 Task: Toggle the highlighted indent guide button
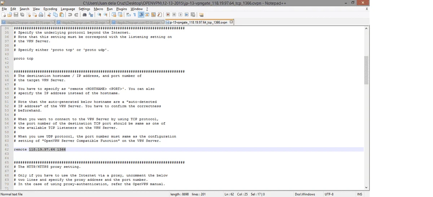point(141,15)
